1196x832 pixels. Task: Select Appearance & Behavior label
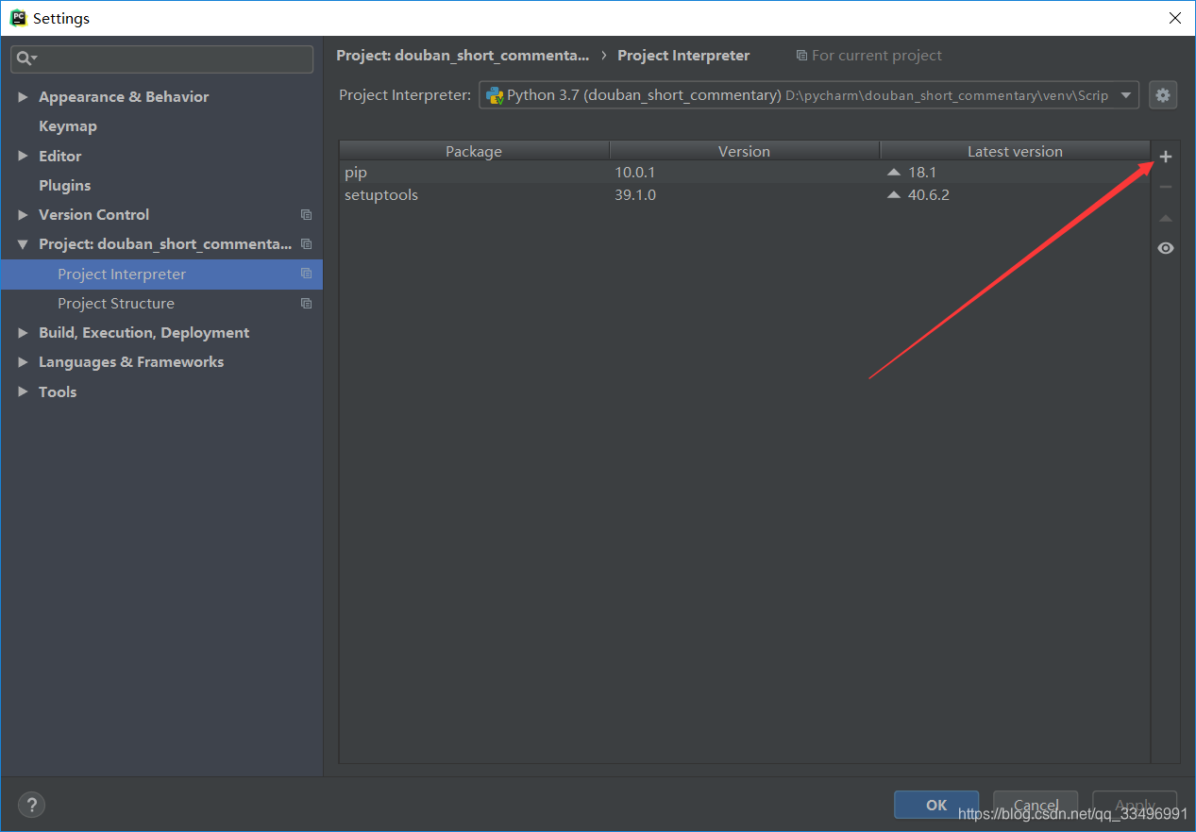tap(124, 97)
